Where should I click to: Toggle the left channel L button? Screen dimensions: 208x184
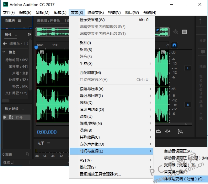coord(188,68)
